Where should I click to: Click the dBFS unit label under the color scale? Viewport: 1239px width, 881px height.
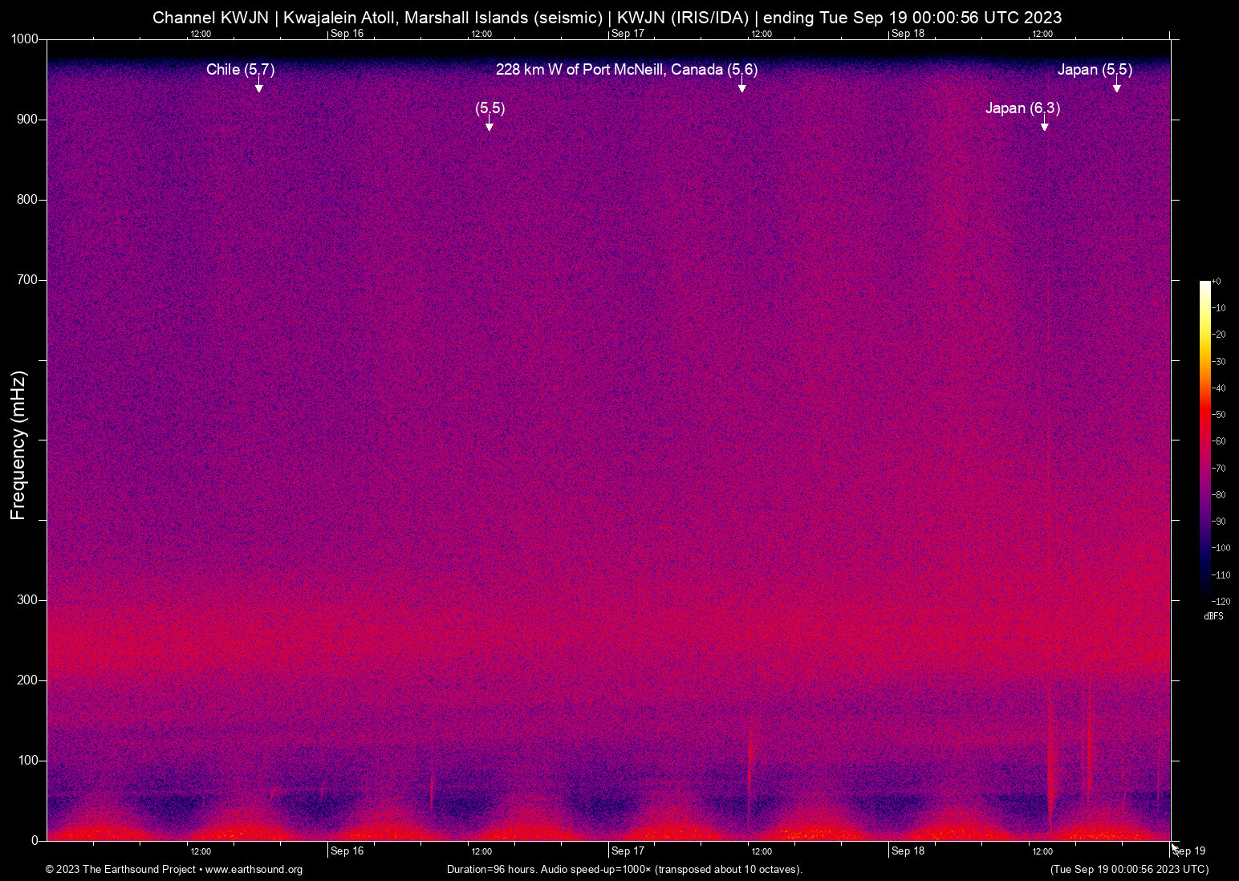point(1213,617)
